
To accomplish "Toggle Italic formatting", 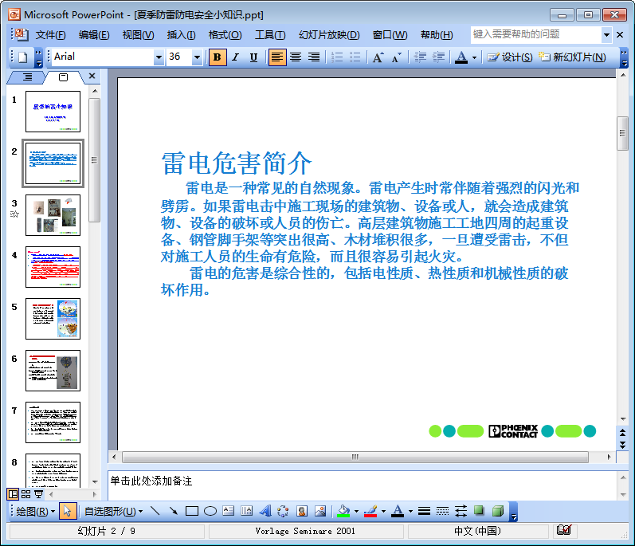I will click(x=235, y=57).
